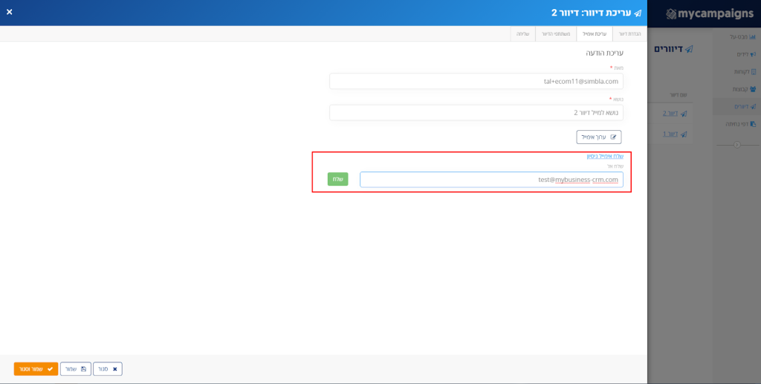Click the paper plane icon beside דיוור 1
Screen dimensions: 761x384
[684, 134]
